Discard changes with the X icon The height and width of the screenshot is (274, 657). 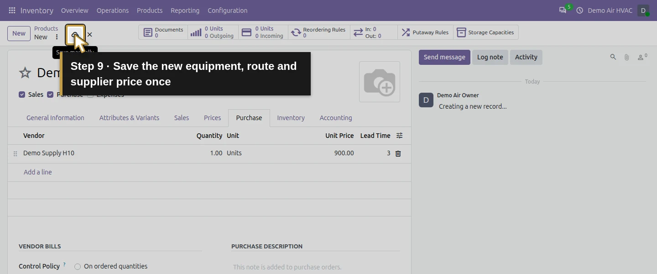(x=89, y=34)
